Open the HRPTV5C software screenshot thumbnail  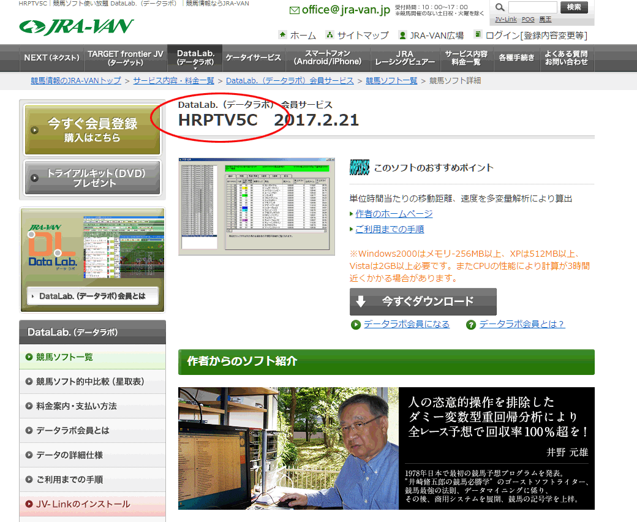coord(257,206)
